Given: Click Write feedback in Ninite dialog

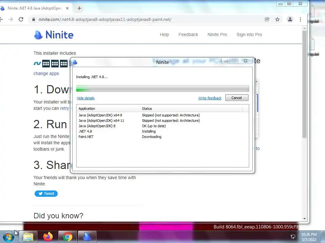Looking at the screenshot, I should (x=210, y=98).
